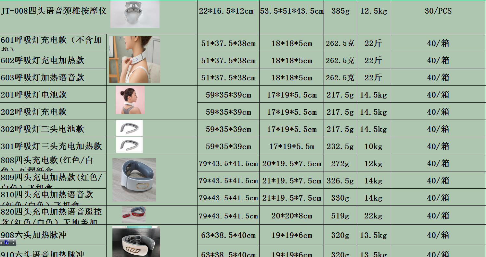Select cell '820四头充电加热语音遥控'
The height and width of the screenshot is (257, 486).
pyautogui.click(x=53, y=215)
